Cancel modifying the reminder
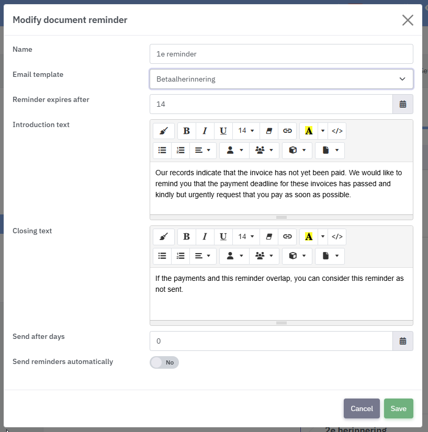Image resolution: width=428 pixels, height=432 pixels. (x=362, y=408)
